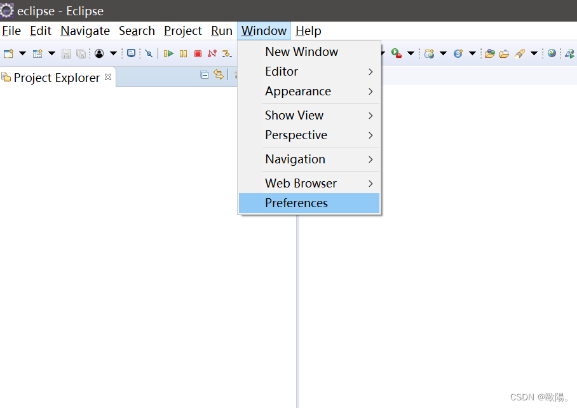Click the red Disconnect debug icon
577x408 pixels.
click(x=212, y=54)
